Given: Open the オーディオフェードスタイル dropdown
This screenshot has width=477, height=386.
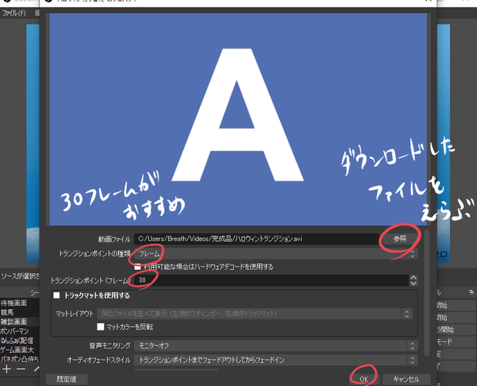Looking at the screenshot, I should pos(275,360).
